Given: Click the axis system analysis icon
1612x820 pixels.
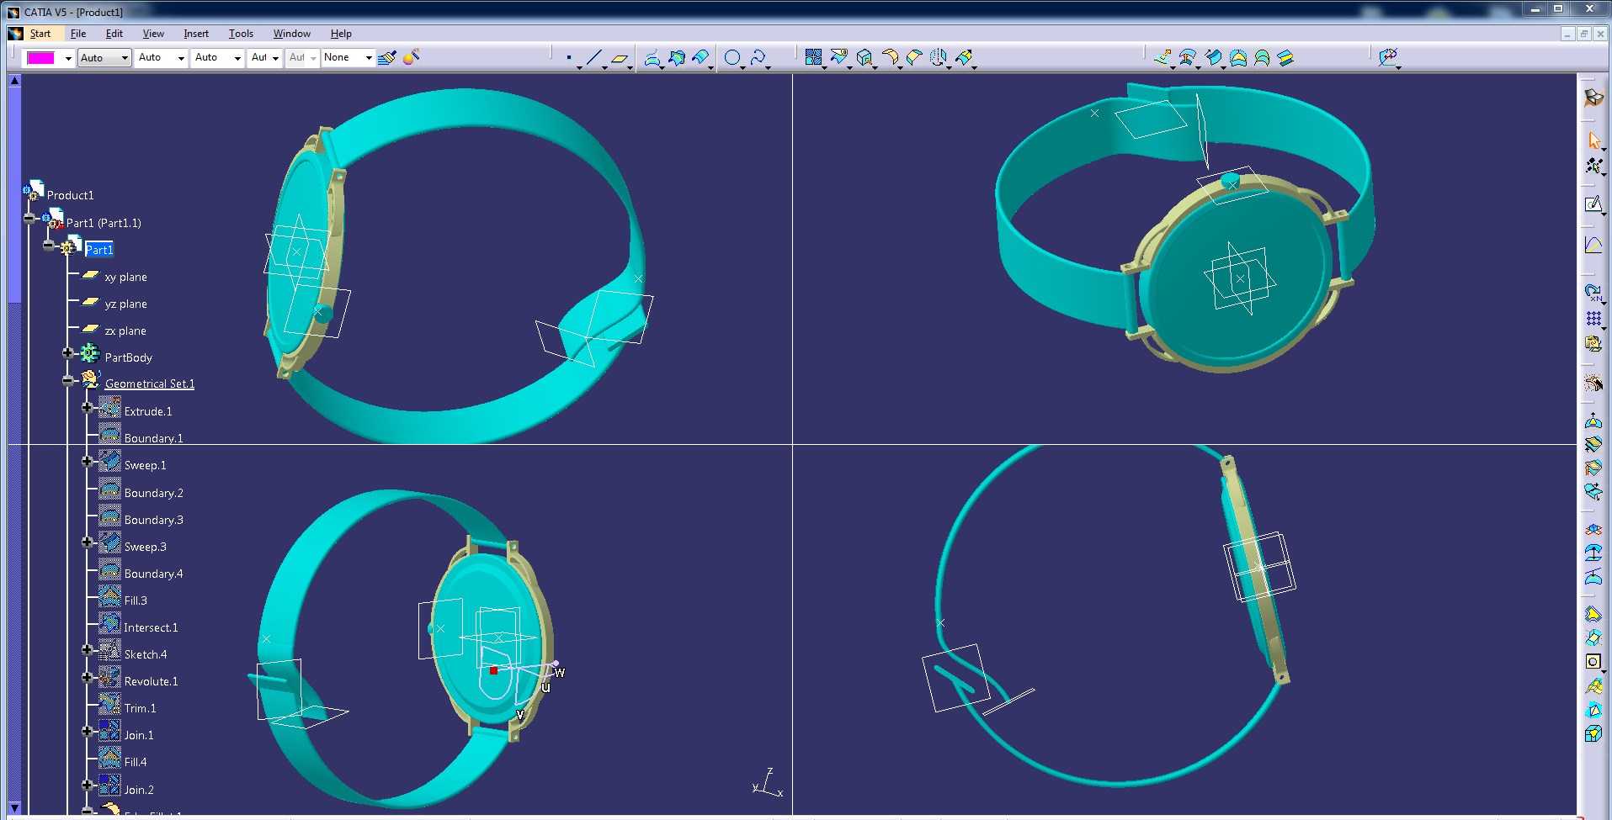Looking at the screenshot, I should click(x=1387, y=57).
